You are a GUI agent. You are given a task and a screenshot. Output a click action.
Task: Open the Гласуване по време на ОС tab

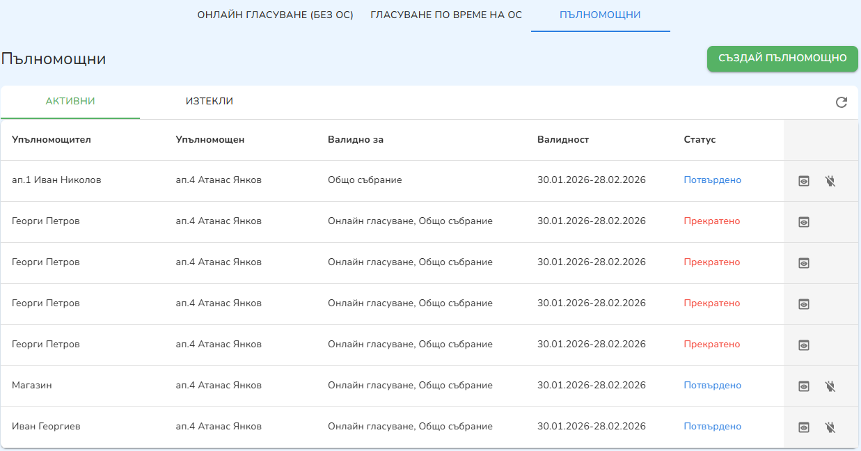pyautogui.click(x=446, y=15)
